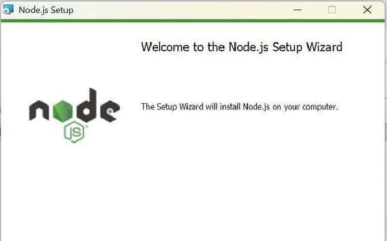387x241 pixels.
Task: Click the JS hexagon badge below the logo
Action: click(74, 132)
